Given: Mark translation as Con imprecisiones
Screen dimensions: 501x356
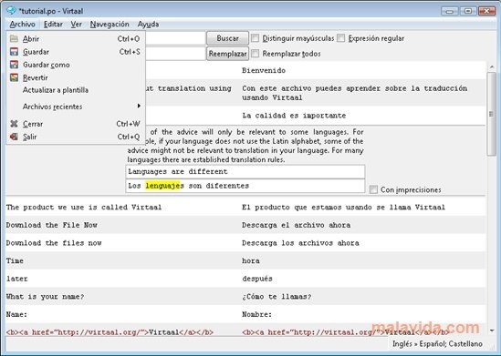Looking at the screenshot, I should (x=373, y=189).
